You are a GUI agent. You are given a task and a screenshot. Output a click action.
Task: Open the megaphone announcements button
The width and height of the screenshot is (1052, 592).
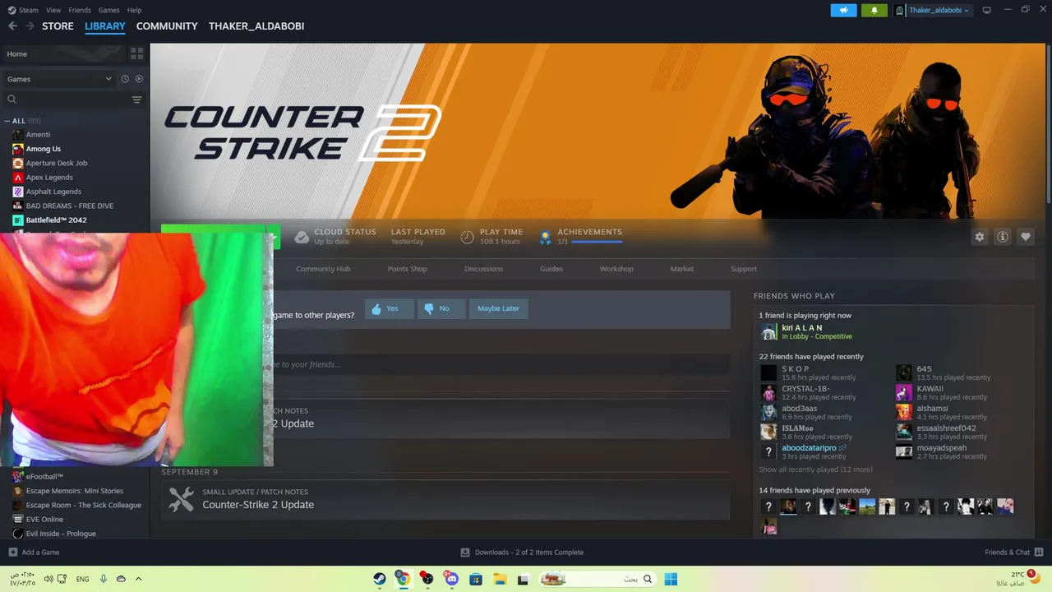pos(843,10)
